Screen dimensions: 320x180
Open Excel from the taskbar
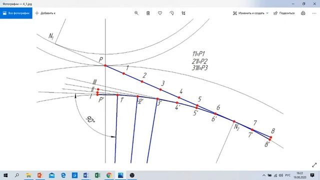click(97, 175)
